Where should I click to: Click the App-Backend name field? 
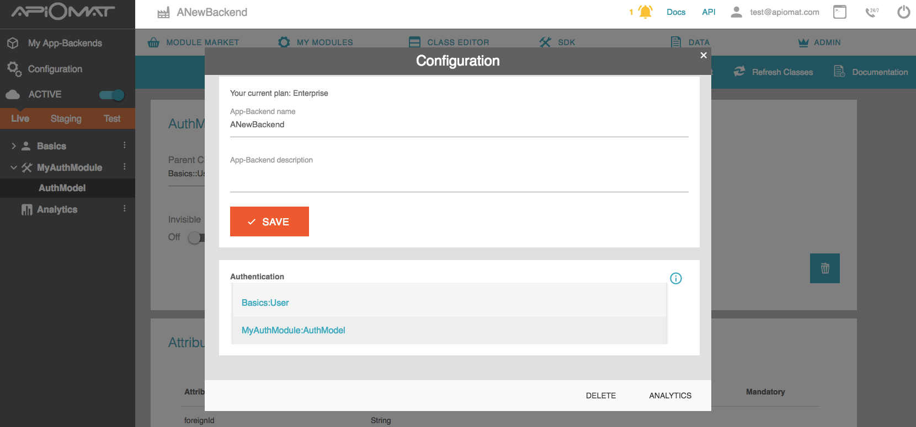[x=459, y=125]
